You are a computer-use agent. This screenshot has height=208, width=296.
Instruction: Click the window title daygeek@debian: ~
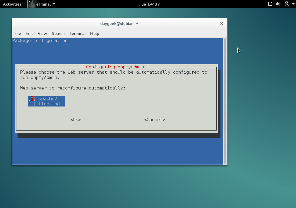tap(119, 23)
